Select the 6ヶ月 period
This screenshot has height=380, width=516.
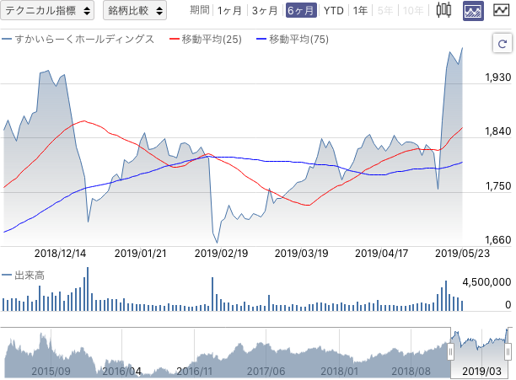301,10
